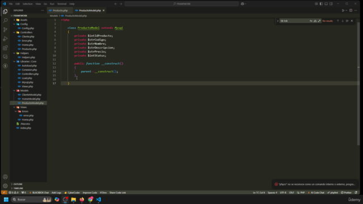Open the Terminal menu
This screenshot has height=204, width=363.
(62, 4)
